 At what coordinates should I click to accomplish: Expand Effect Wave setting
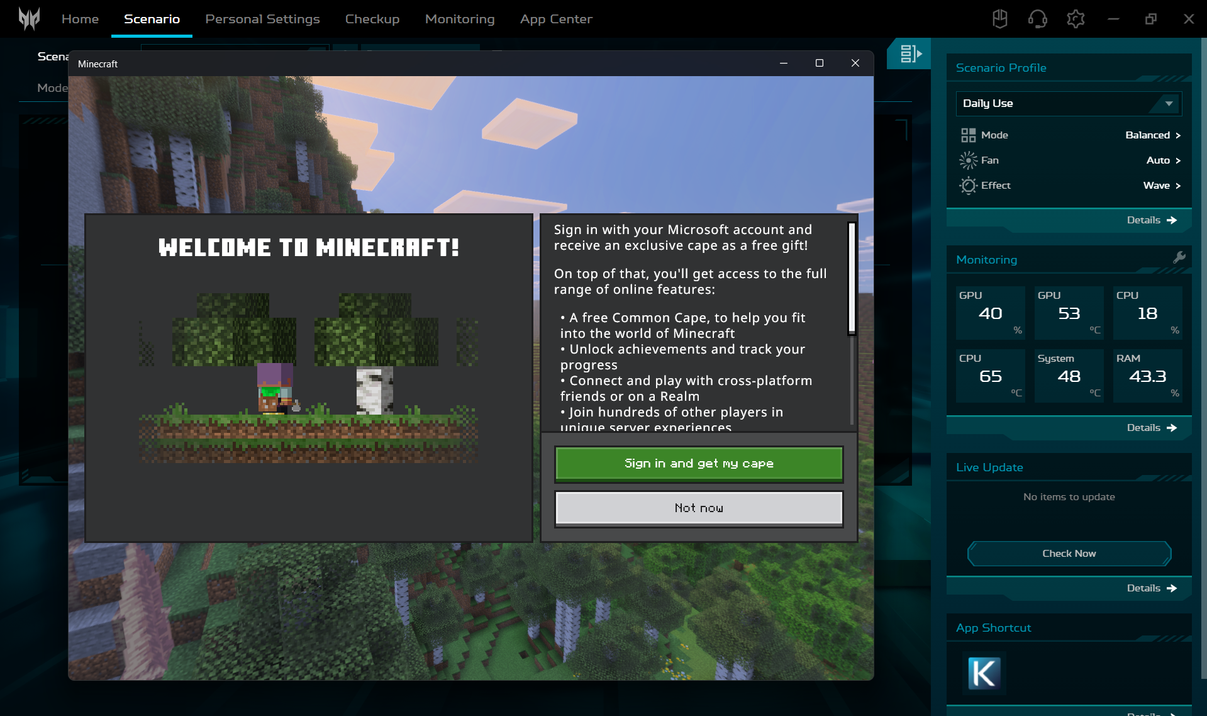1162,186
